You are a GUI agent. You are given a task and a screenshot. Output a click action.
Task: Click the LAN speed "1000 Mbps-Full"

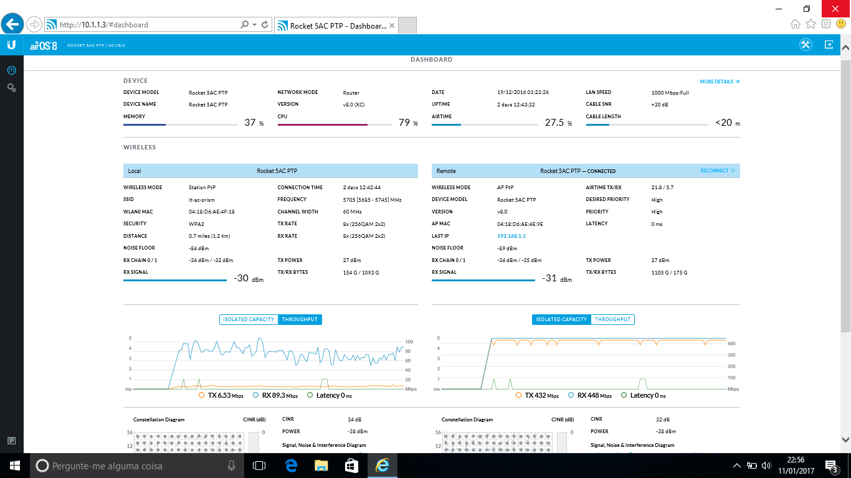point(670,93)
